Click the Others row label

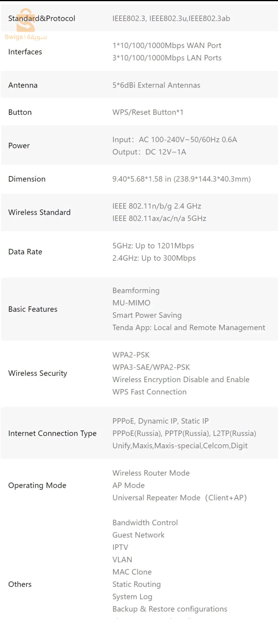(x=20, y=584)
